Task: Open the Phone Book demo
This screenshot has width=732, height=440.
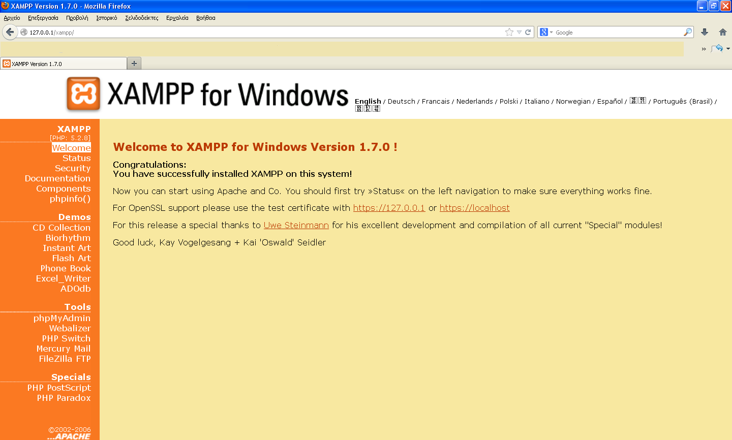Action: 66,268
